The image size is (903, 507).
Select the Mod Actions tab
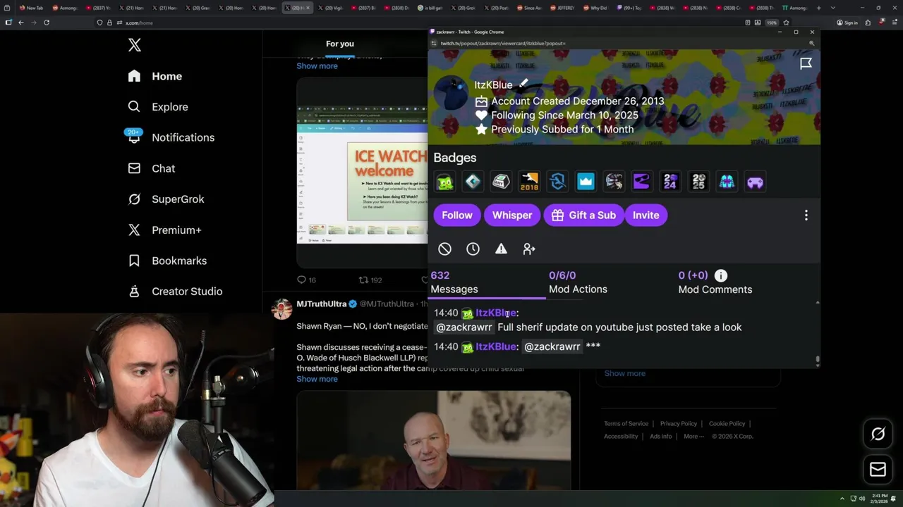[578, 282]
